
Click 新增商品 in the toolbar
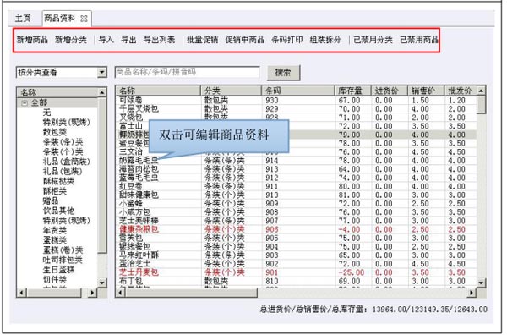32,40
